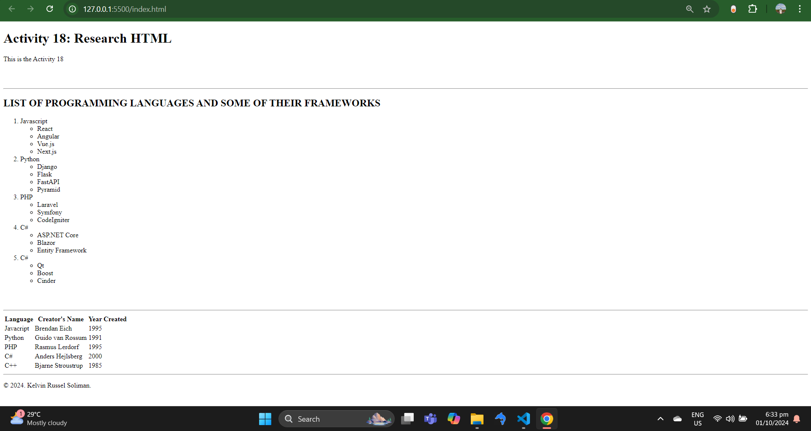Image resolution: width=811 pixels, height=431 pixels.
Task: Open the Extensions puzzle icon
Action: pos(753,9)
